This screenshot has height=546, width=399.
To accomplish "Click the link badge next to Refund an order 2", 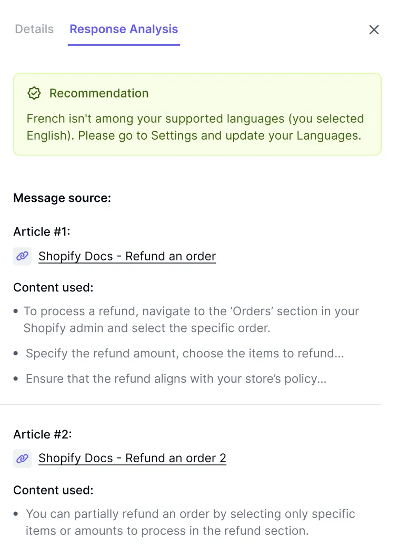I will click(x=22, y=459).
